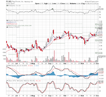Click the Close 0.82 value in header
This screenshot has width=106, height=97.
(x=64, y=3)
